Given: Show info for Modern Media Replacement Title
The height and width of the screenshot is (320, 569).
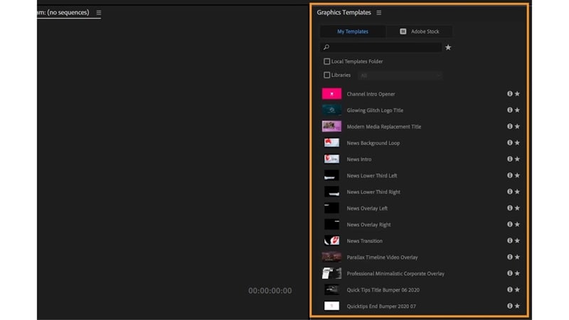Looking at the screenshot, I should pyautogui.click(x=510, y=127).
